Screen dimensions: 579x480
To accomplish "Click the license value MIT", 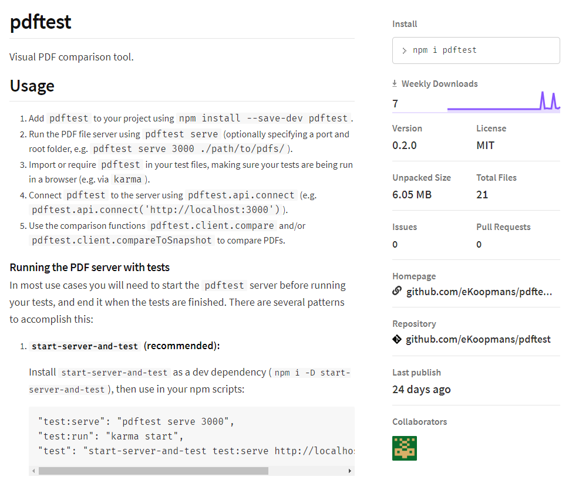I will (485, 146).
